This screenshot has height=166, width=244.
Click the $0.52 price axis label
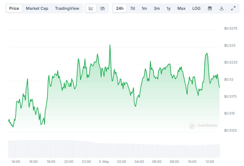[228, 79]
